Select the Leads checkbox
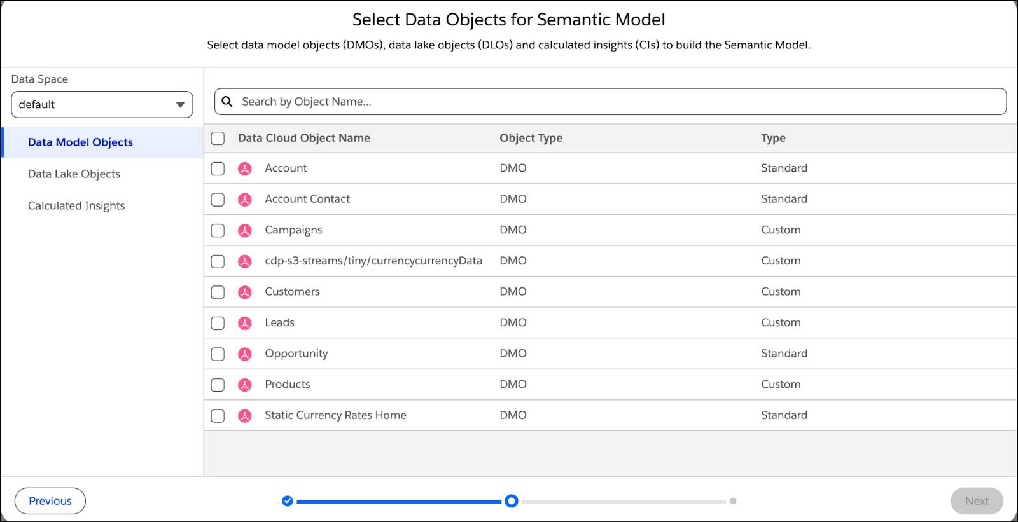The image size is (1018, 522). click(218, 323)
